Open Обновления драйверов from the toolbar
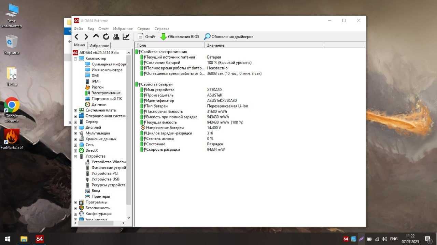This screenshot has height=245, width=437. (x=228, y=37)
